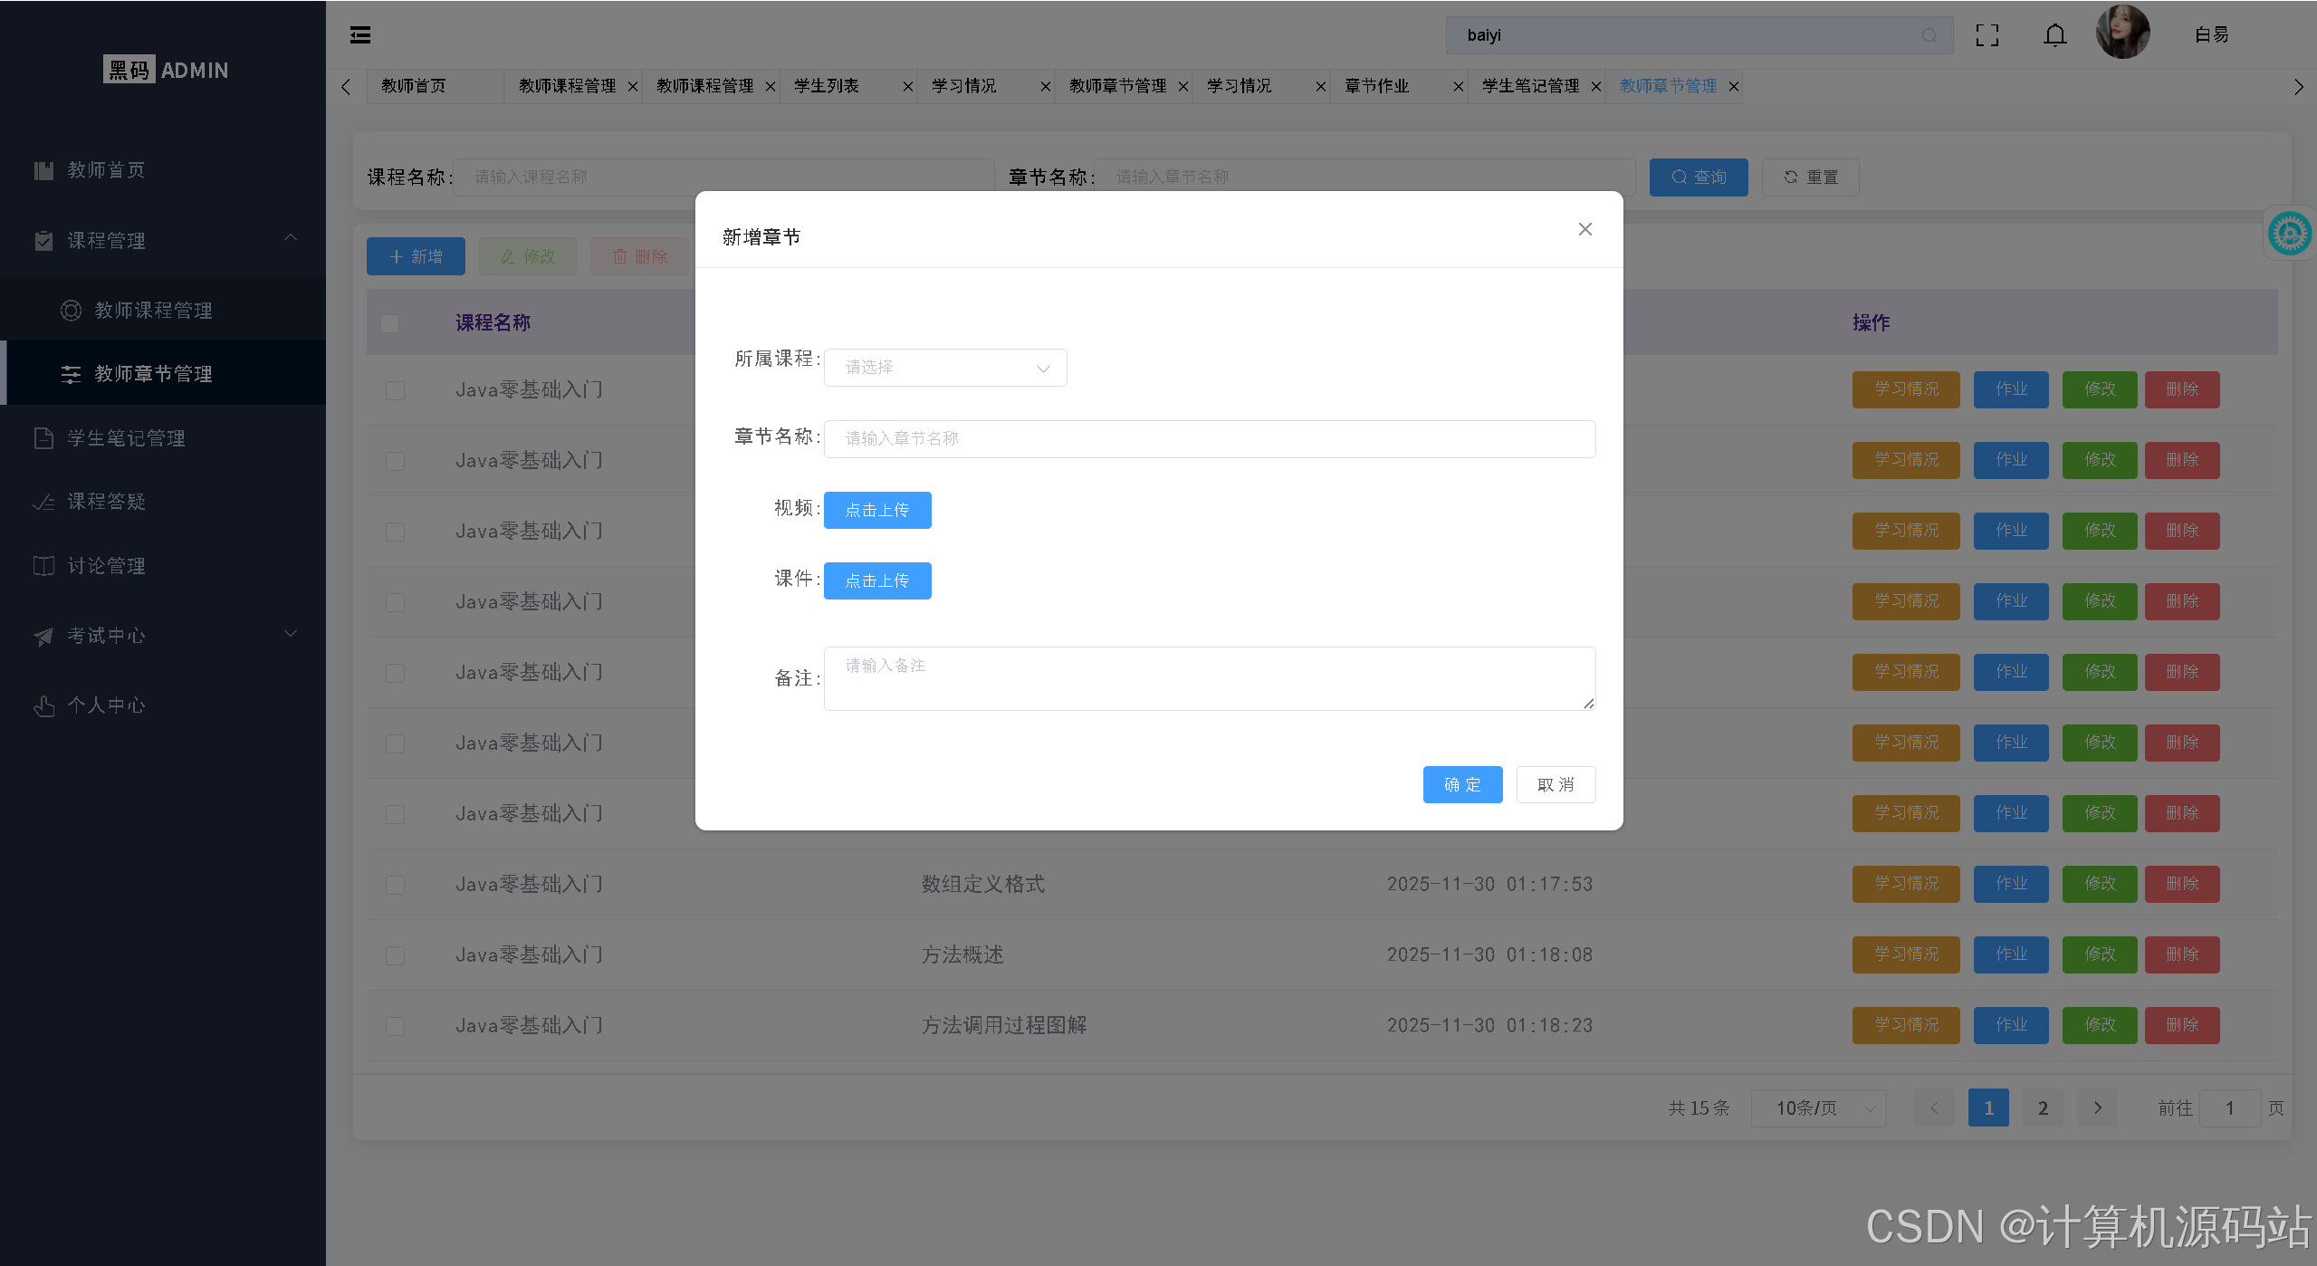The image size is (2317, 1266).
Task: Click the 点击上传 video upload button
Action: pyautogui.click(x=876, y=510)
